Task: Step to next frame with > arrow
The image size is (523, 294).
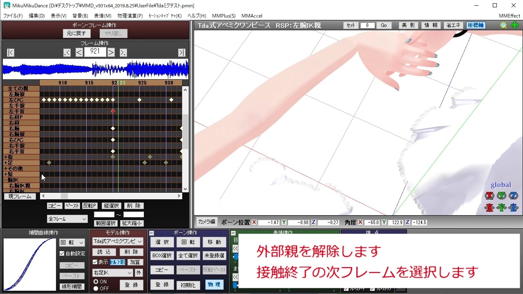Action: point(111,52)
